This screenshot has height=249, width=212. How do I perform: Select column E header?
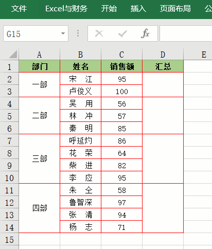[198, 55]
